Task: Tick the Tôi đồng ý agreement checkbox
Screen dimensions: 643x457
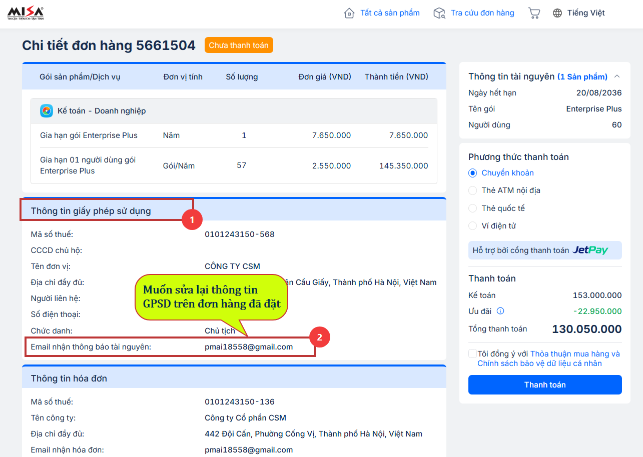Action: [x=472, y=353]
